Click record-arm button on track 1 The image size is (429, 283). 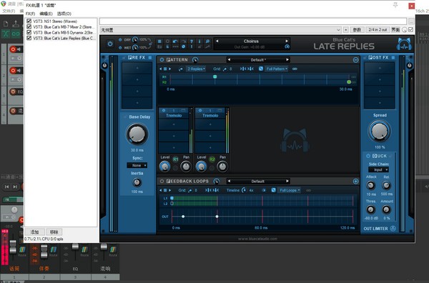click(13, 49)
